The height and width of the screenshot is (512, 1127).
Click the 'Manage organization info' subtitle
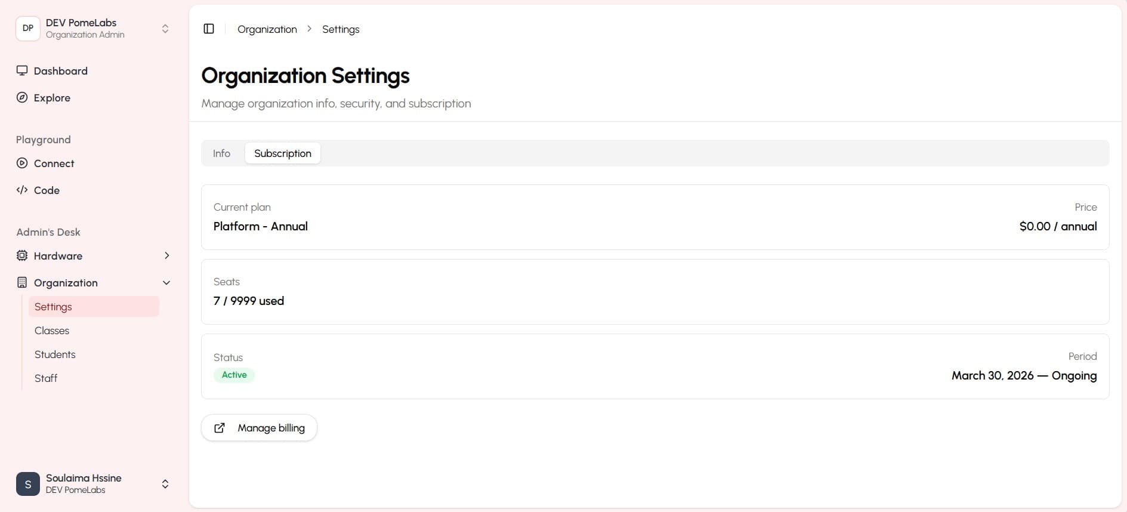coord(336,103)
